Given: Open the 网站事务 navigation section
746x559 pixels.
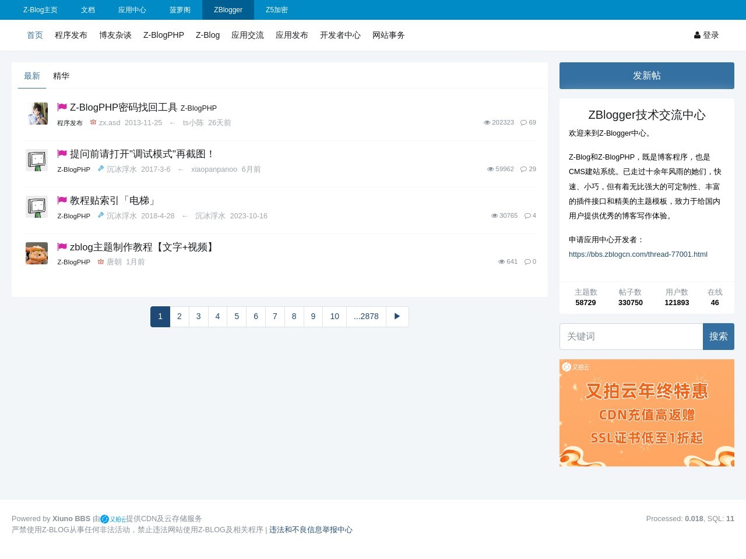Looking at the screenshot, I should point(389,35).
